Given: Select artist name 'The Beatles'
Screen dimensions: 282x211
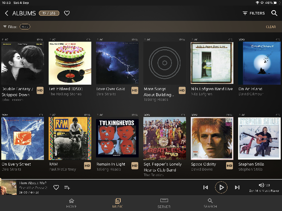Looking at the screenshot, I should 154,175.
